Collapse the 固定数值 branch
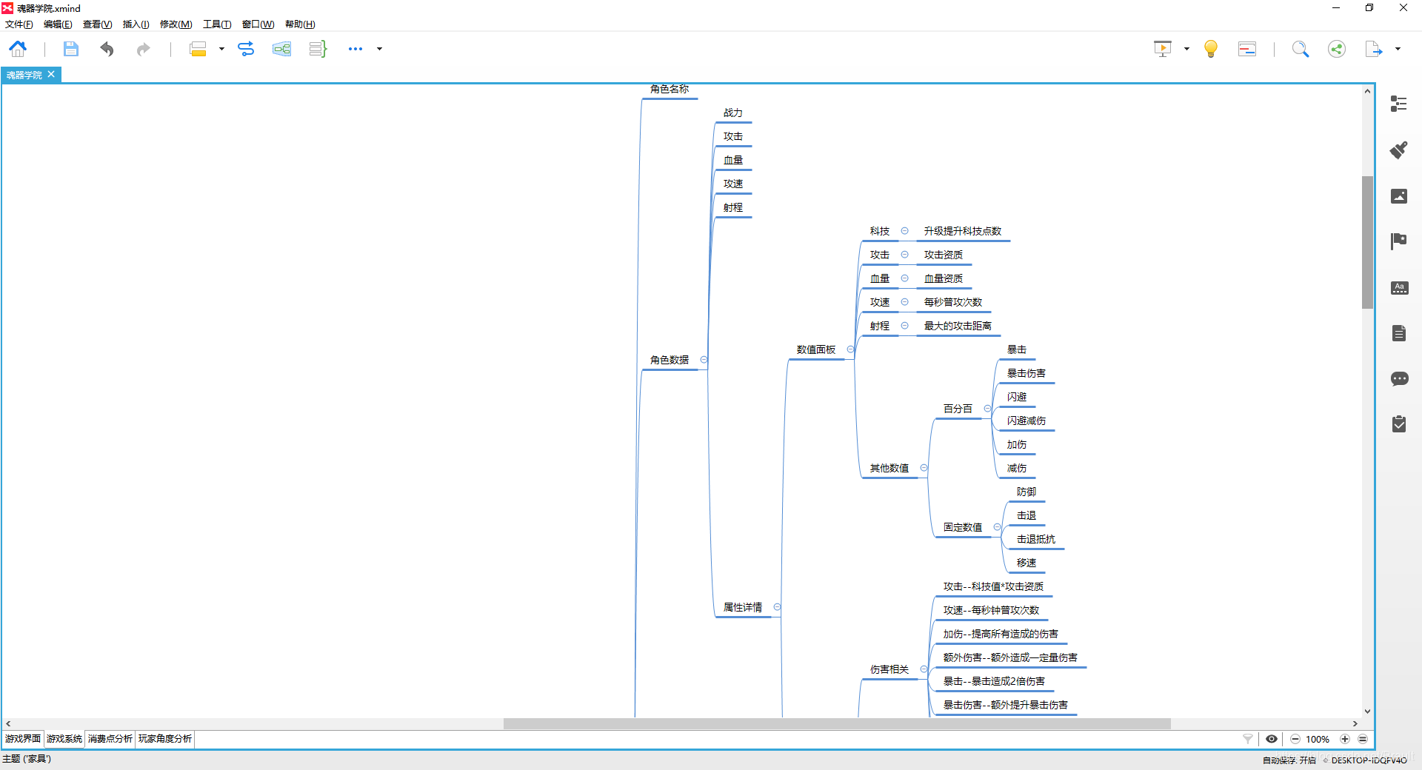 (x=997, y=527)
